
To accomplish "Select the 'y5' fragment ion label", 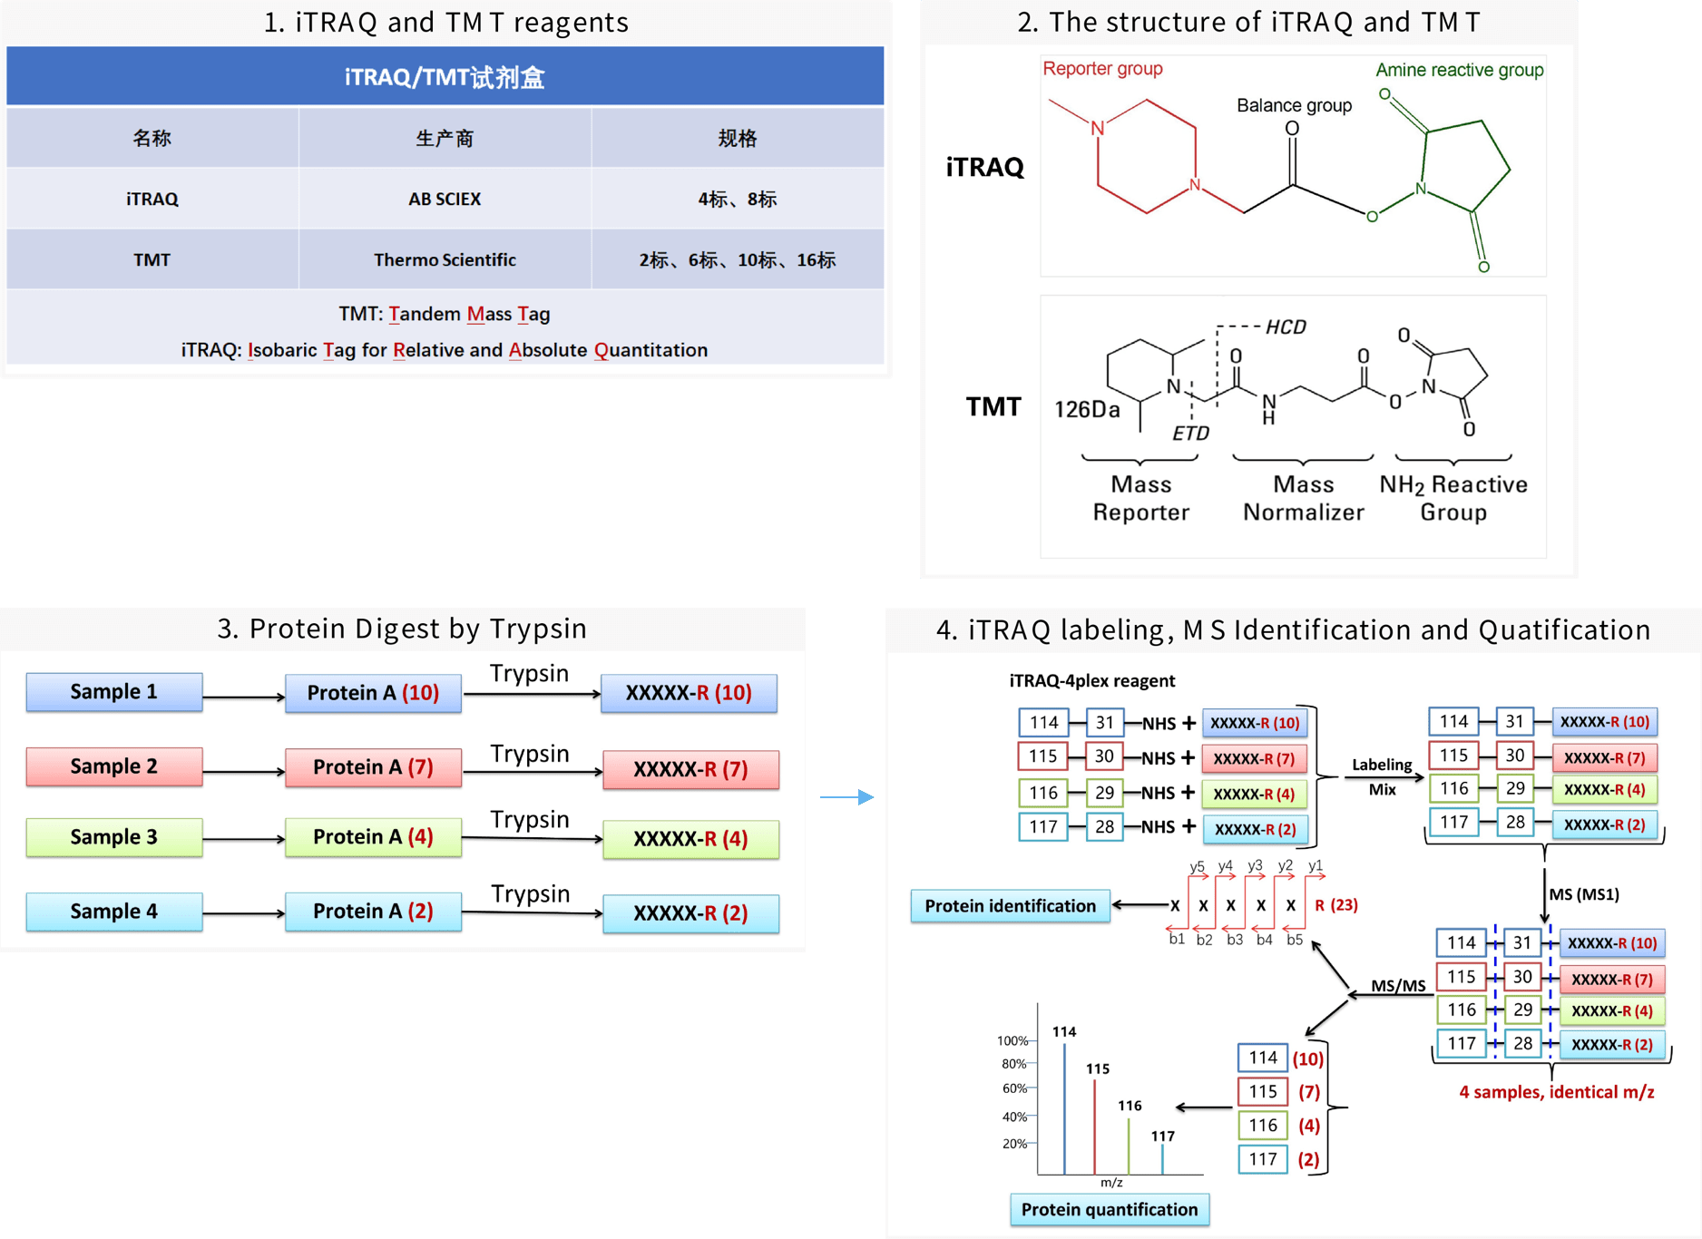I will pos(1197,866).
